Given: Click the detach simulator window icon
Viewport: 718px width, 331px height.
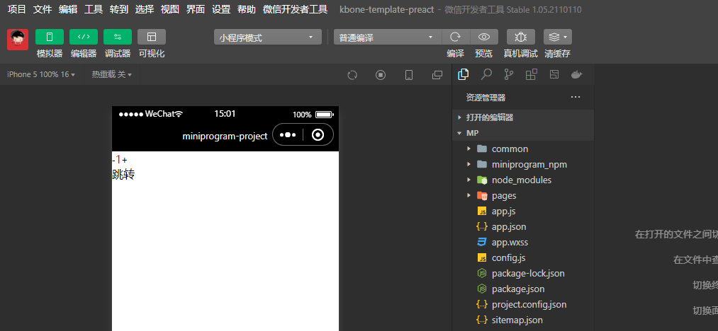Looking at the screenshot, I should click(437, 75).
